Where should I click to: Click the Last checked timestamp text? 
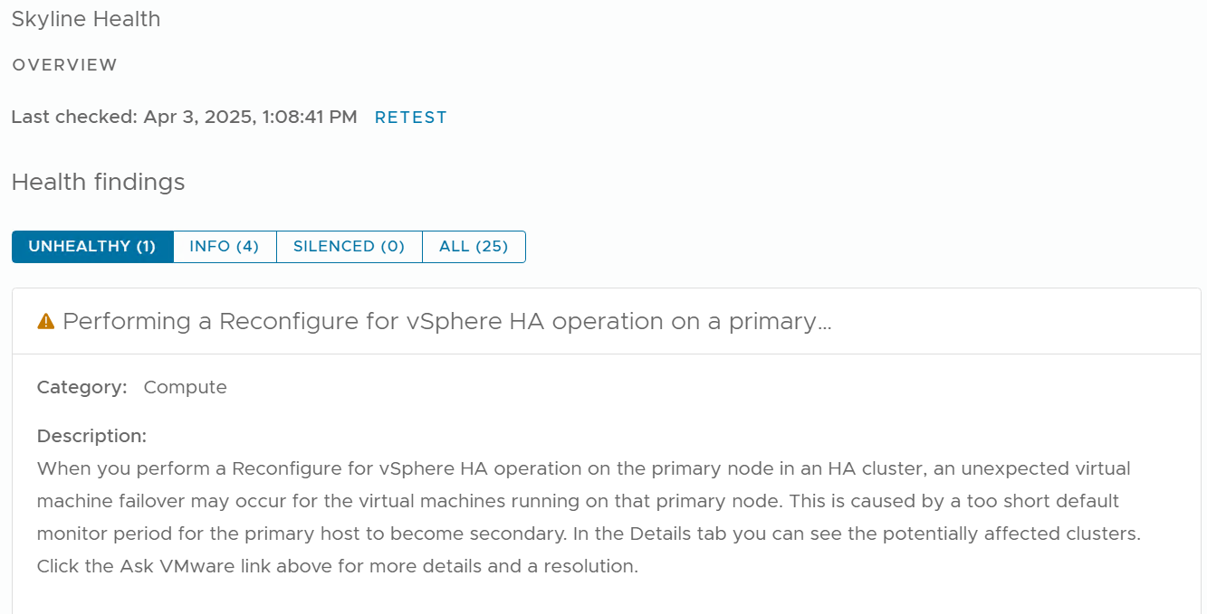pos(183,117)
